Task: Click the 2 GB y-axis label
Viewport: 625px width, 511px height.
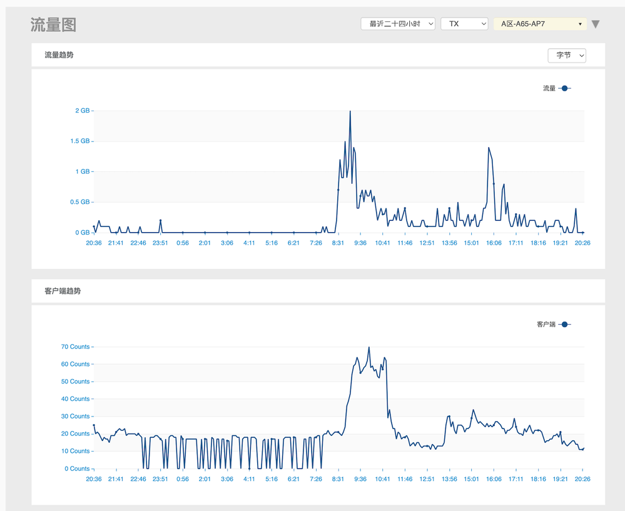Action: point(82,111)
